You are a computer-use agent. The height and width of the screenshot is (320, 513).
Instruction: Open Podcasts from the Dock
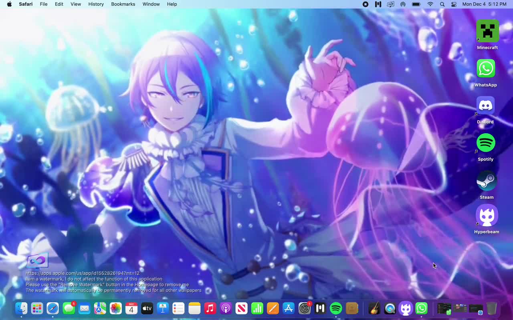pos(226,308)
